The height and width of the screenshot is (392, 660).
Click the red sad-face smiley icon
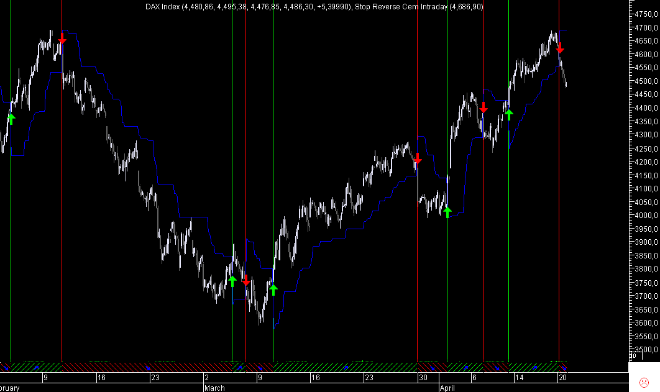click(644, 382)
